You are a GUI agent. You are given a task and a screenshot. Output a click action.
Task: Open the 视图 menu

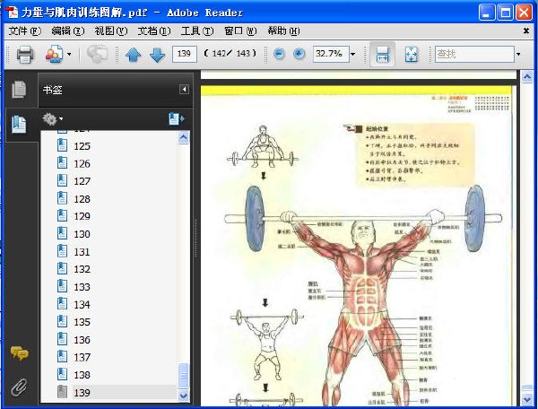(111, 30)
